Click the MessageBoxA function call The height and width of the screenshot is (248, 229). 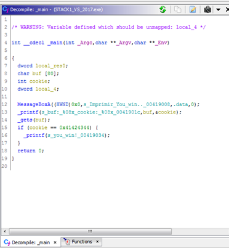[x=34, y=104]
